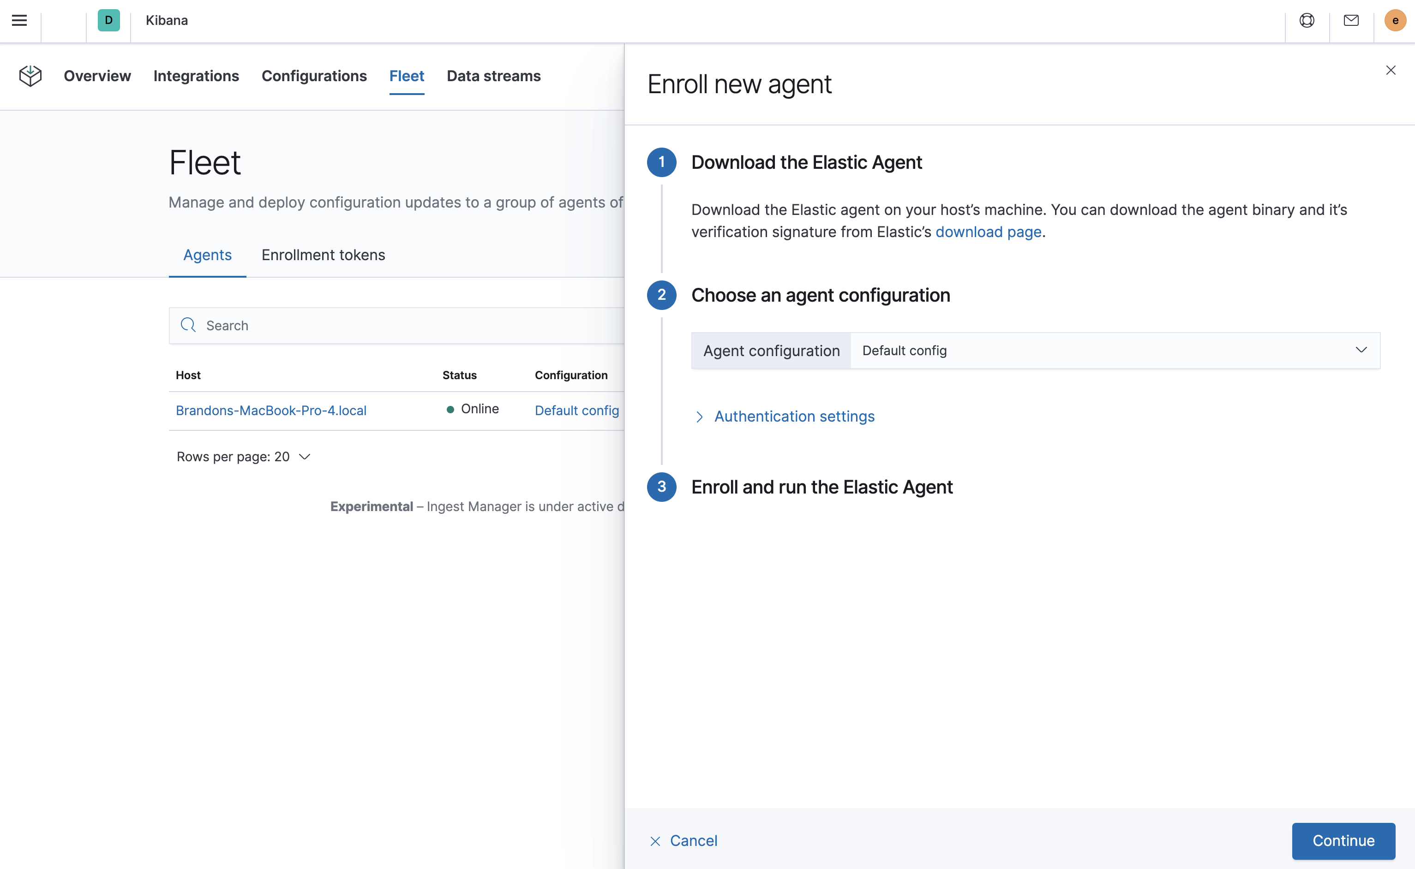Go to the Integrations tab
The height and width of the screenshot is (869, 1415).
click(x=196, y=76)
